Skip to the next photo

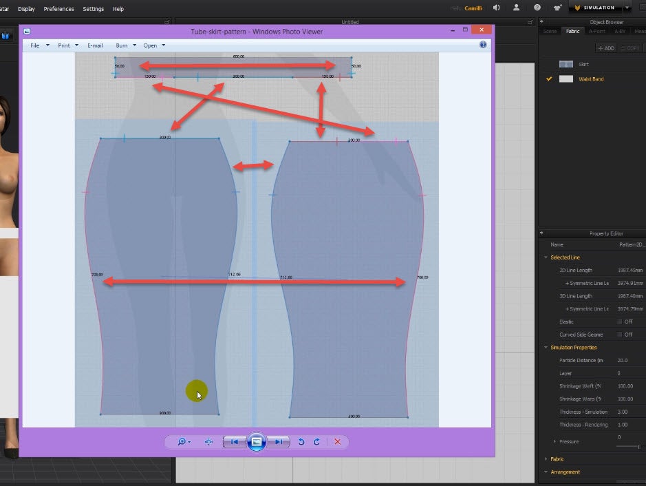tap(278, 442)
